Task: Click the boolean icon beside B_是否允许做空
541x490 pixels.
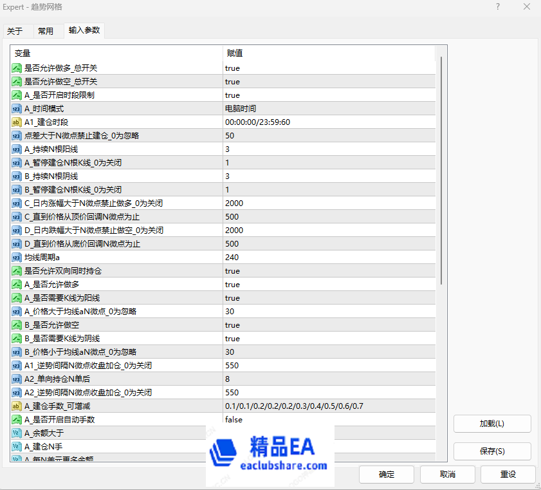Action: [x=17, y=325]
